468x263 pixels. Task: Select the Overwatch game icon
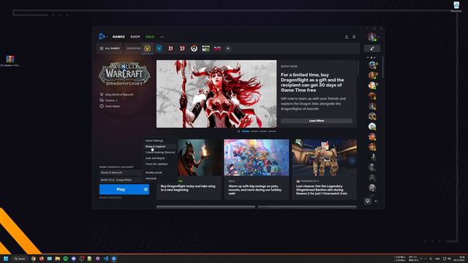coord(194,48)
